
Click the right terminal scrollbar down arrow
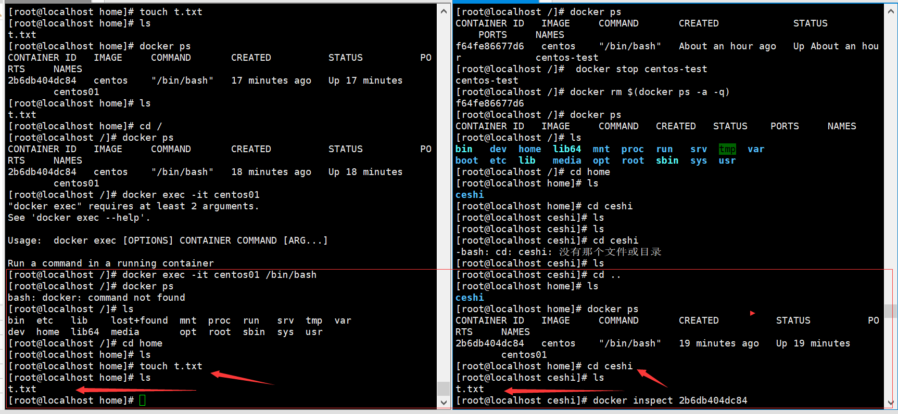pos(890,402)
